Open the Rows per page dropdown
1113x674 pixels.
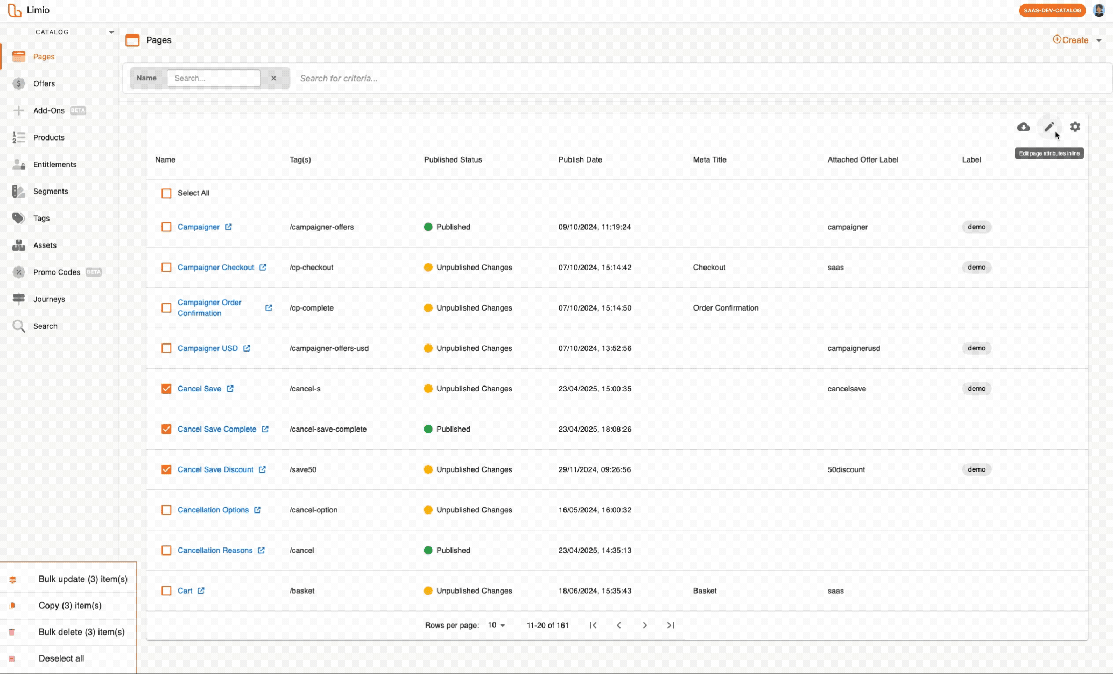click(x=496, y=625)
